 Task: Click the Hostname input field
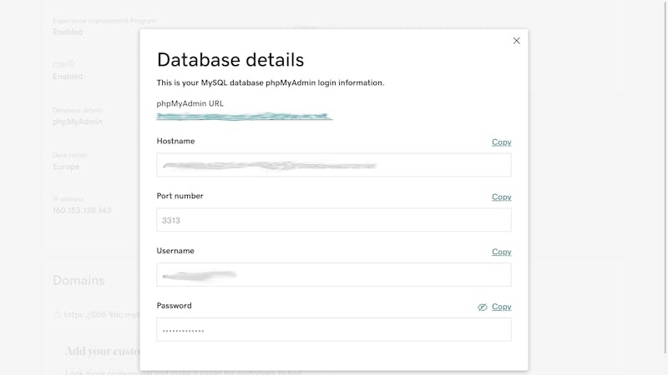click(x=333, y=165)
